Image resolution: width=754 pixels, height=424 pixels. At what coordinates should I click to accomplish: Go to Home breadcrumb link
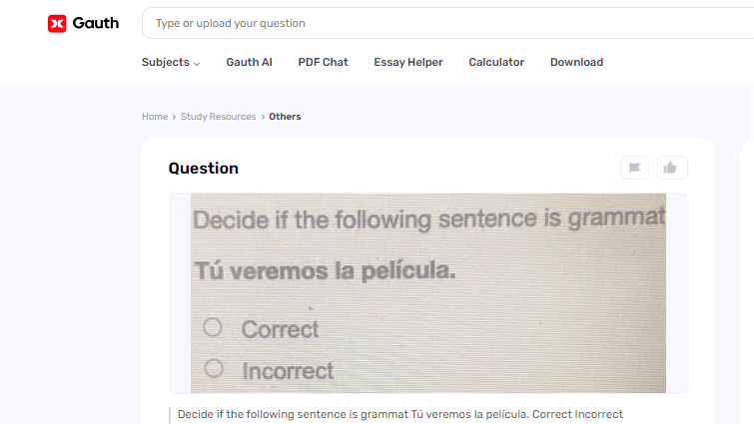point(155,117)
